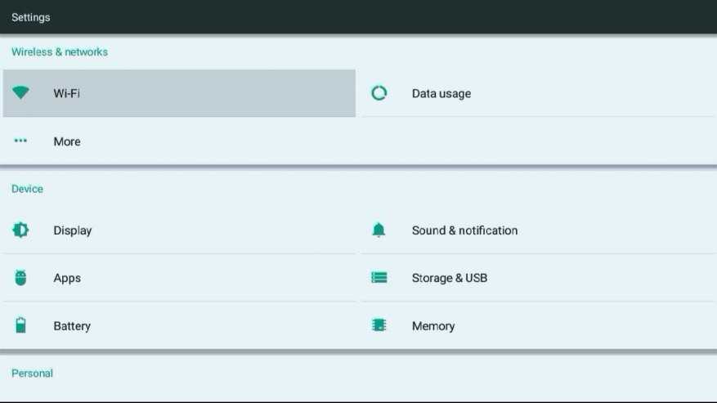This screenshot has width=717, height=403.
Task: Click the Sound & notification bell icon
Action: pyautogui.click(x=379, y=231)
